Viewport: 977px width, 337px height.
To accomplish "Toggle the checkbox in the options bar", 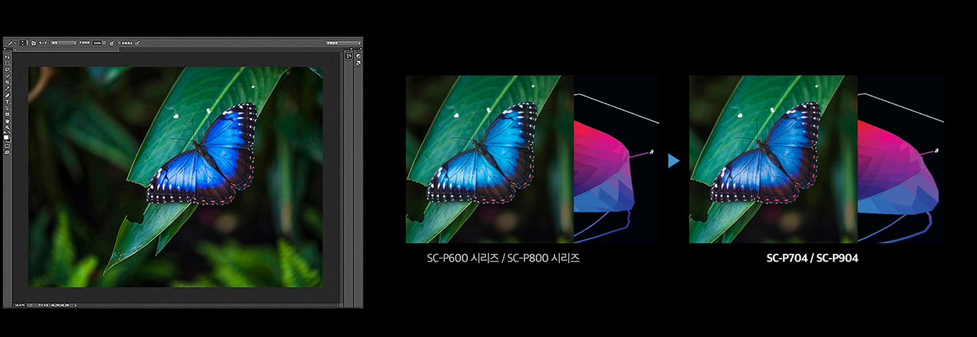I will click(119, 43).
